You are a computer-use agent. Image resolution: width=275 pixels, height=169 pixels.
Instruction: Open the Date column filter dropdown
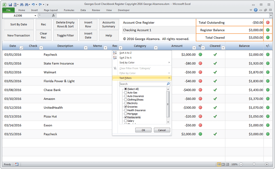(21, 48)
